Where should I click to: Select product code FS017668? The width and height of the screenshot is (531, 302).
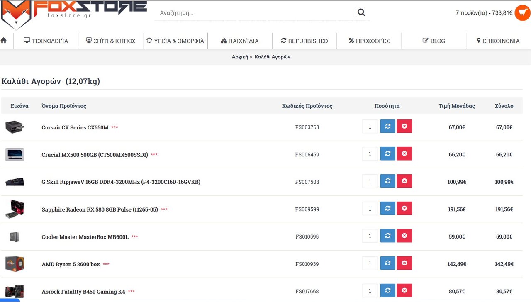click(307, 292)
